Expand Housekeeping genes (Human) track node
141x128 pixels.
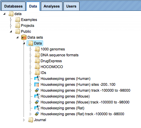click(31, 90)
